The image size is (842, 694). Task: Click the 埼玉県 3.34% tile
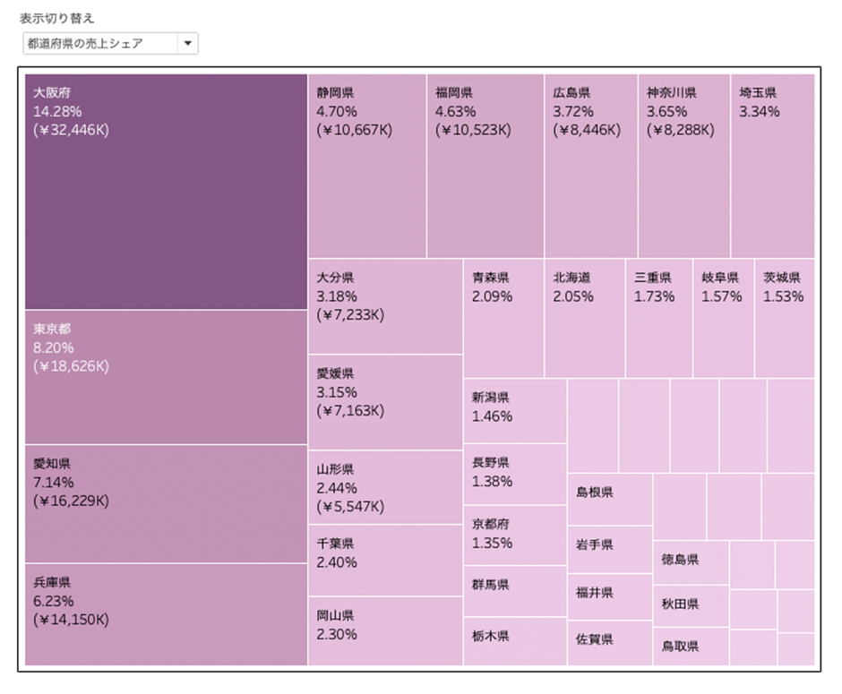pos(773,166)
